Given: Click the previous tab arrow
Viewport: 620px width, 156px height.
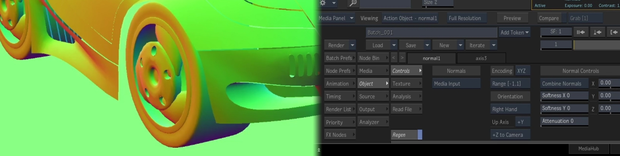Looking at the screenshot, I should point(394,58).
